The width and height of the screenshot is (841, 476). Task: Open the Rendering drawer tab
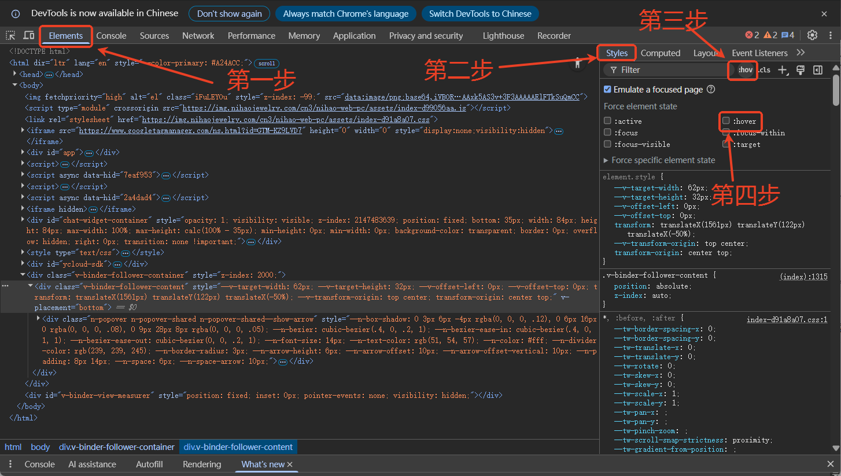tap(202, 464)
